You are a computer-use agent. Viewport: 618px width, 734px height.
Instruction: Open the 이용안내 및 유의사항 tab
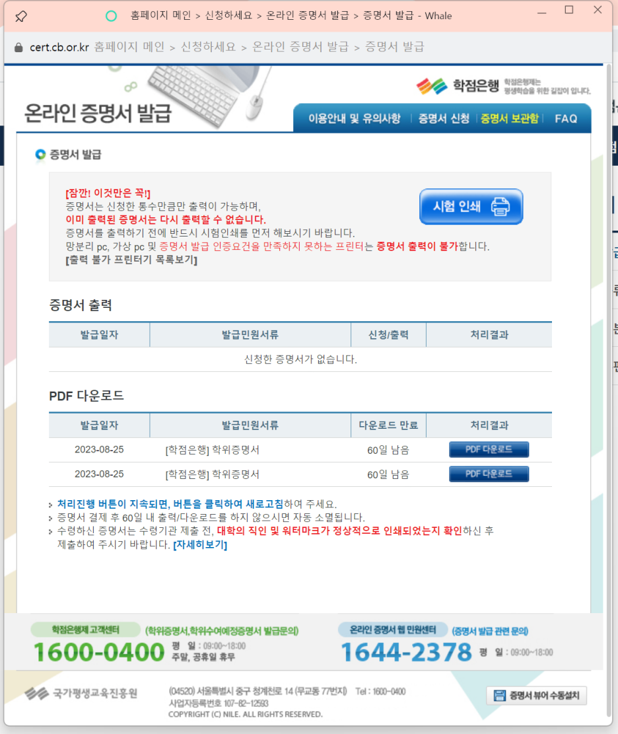(354, 118)
